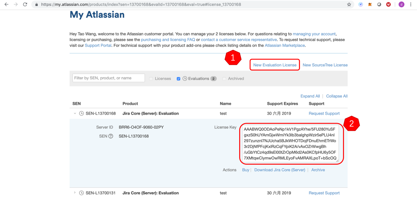The width and height of the screenshot is (417, 198).
Task: Open the managing your account link
Action: 314,34
